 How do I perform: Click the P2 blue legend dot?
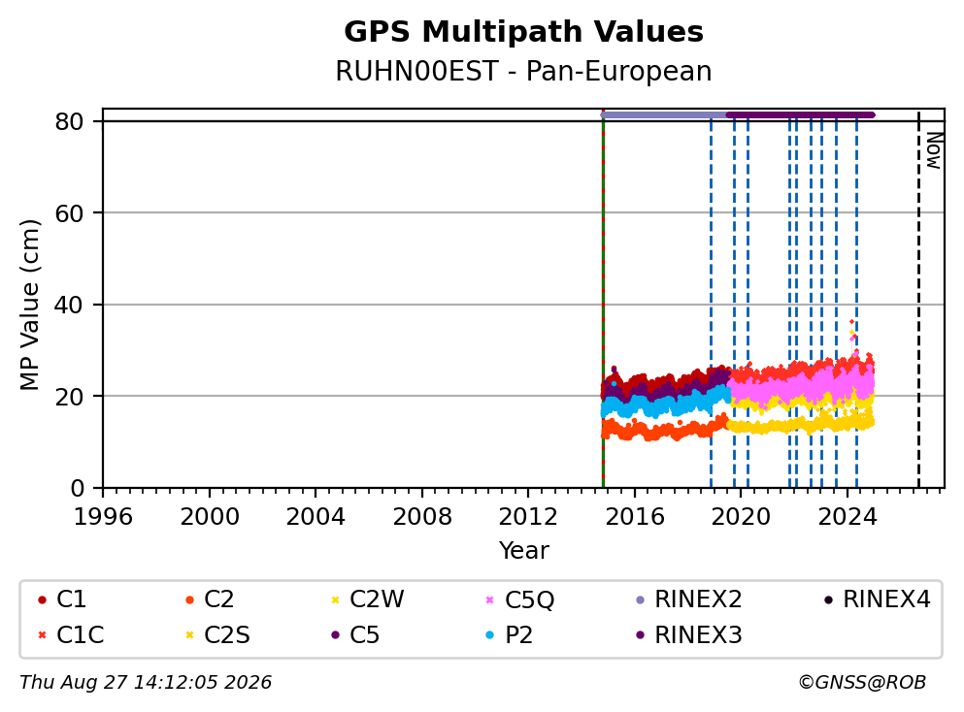[x=490, y=635]
